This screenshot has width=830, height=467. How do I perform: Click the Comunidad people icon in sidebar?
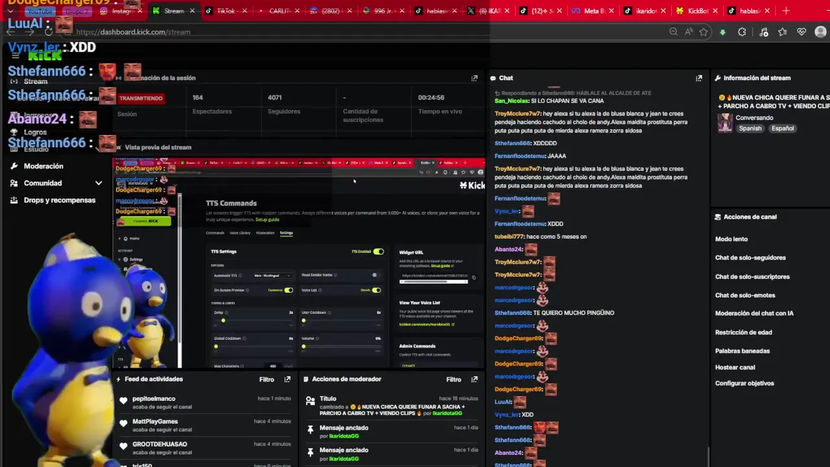pyautogui.click(x=14, y=183)
